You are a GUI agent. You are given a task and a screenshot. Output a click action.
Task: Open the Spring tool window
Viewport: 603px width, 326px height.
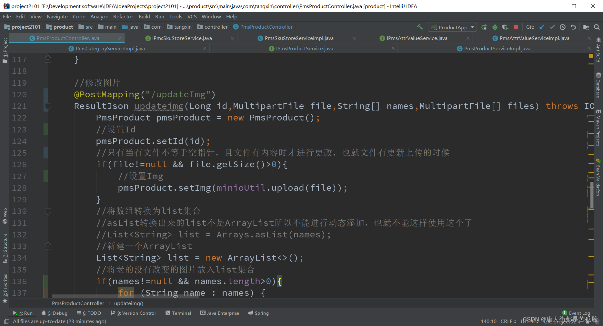(258, 313)
